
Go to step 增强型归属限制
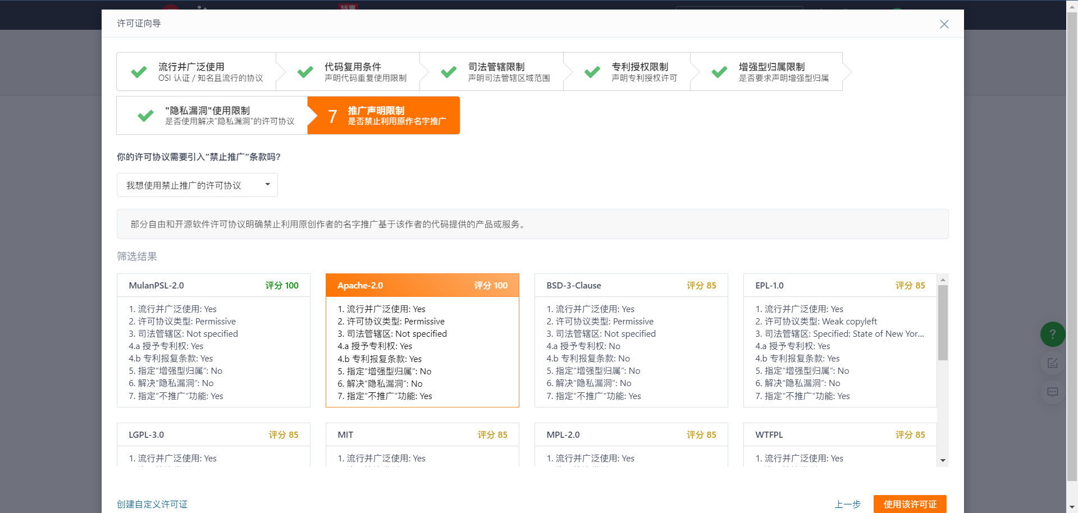766,72
